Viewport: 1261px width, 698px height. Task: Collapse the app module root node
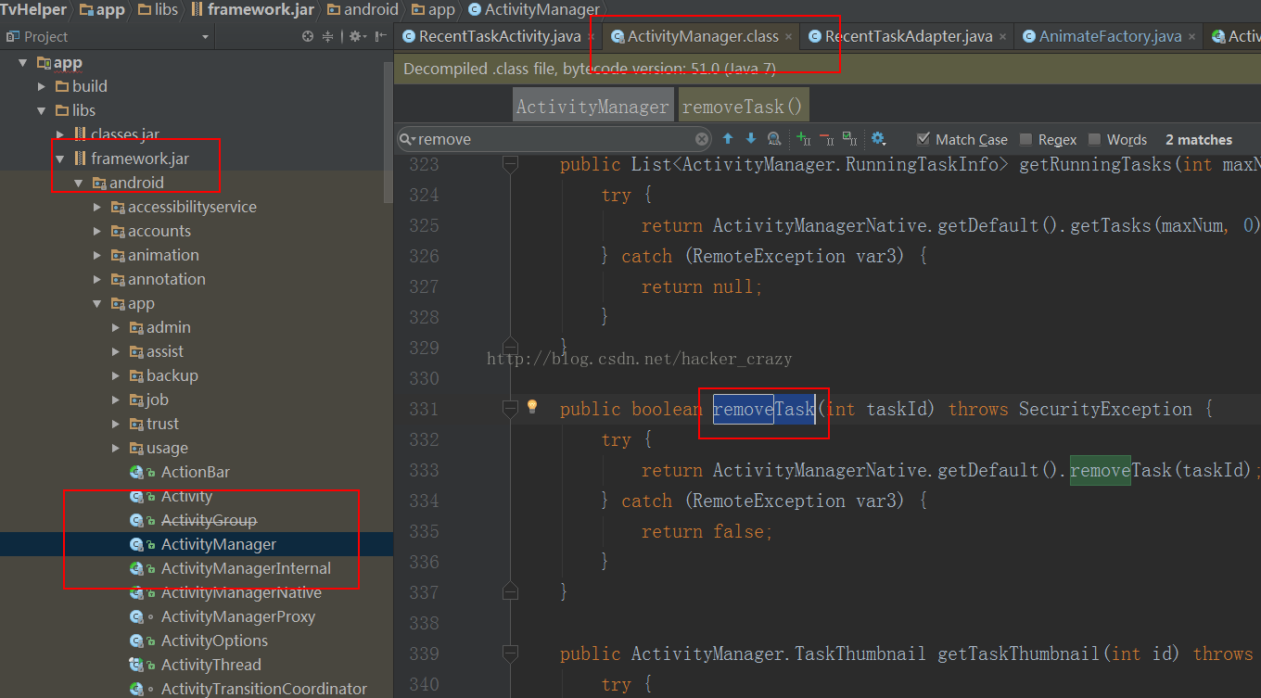coord(23,62)
